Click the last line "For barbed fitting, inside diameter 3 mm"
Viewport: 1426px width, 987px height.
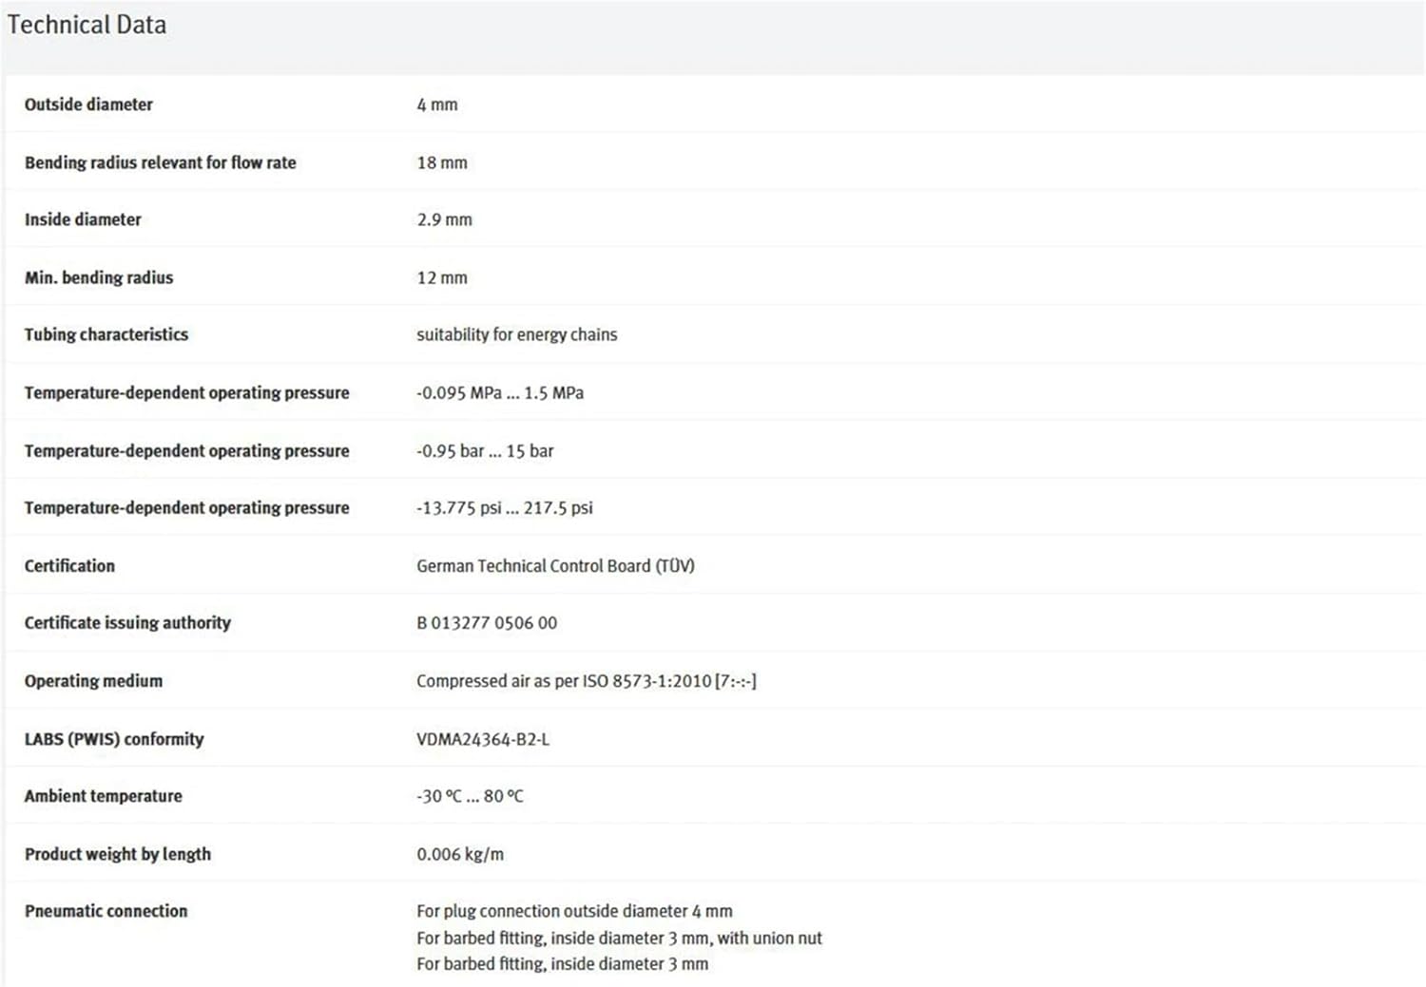(x=562, y=963)
